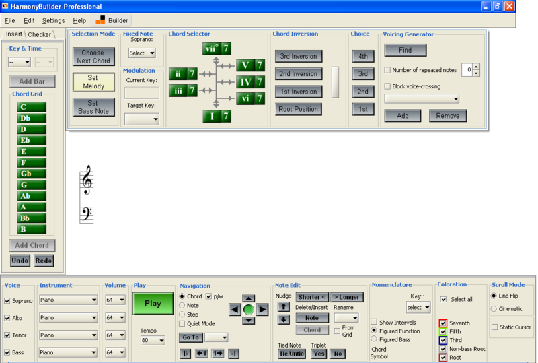Select the vi chord button
Image resolution: width=538 pixels, height=363 pixels.
click(x=245, y=98)
